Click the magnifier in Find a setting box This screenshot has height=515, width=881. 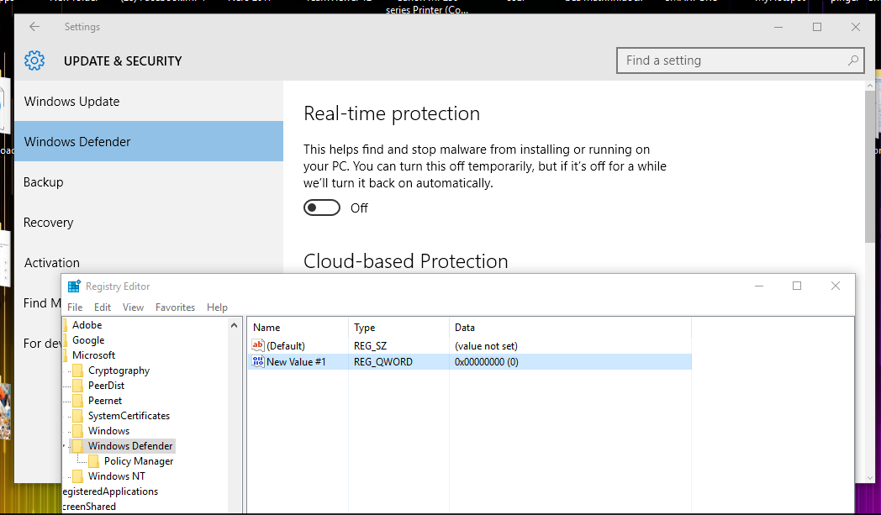pyautogui.click(x=852, y=60)
